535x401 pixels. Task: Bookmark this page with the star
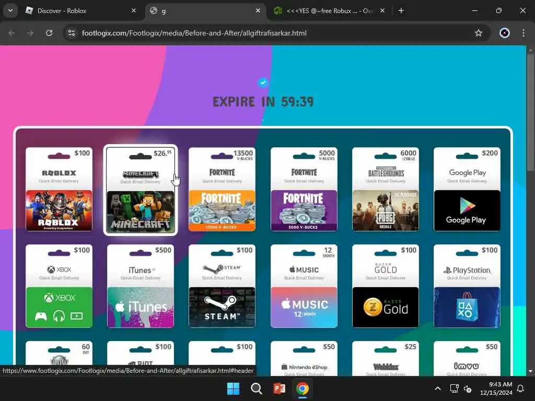479,33
